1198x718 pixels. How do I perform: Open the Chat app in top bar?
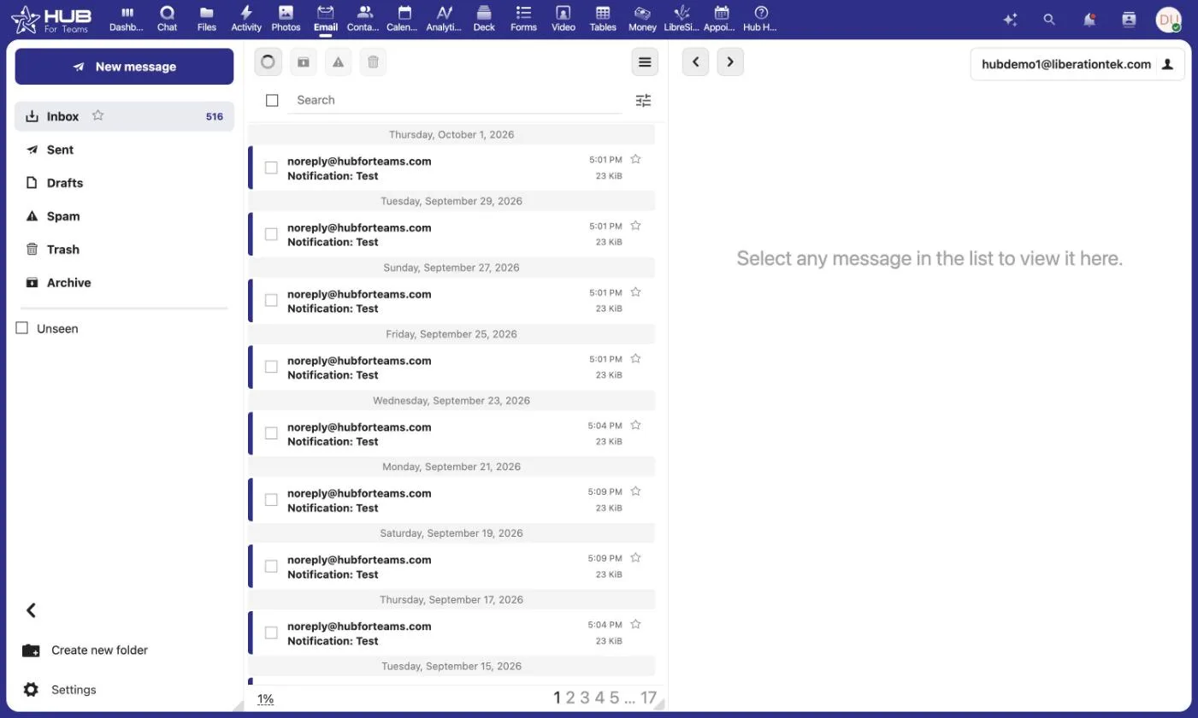pyautogui.click(x=168, y=19)
